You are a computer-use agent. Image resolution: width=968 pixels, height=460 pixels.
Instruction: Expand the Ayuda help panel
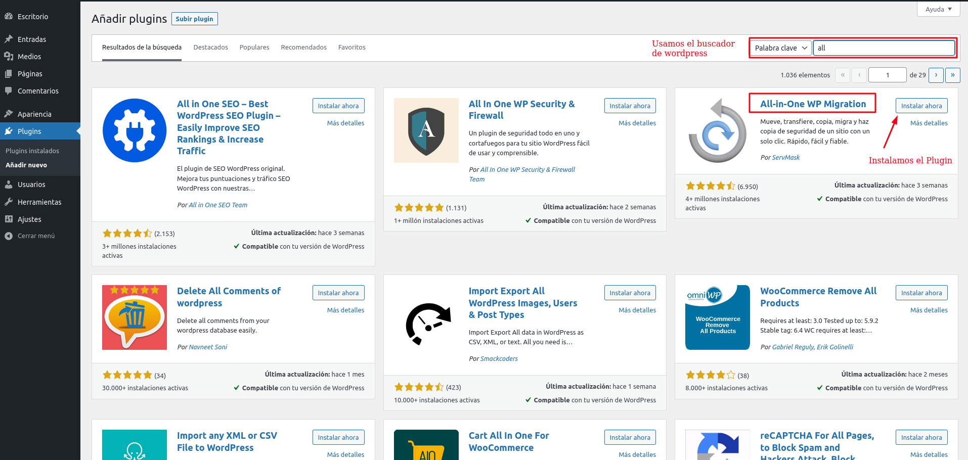pyautogui.click(x=938, y=9)
